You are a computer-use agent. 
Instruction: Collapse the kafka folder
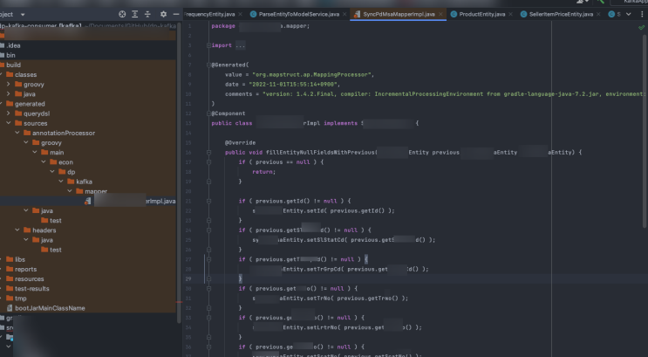point(60,182)
